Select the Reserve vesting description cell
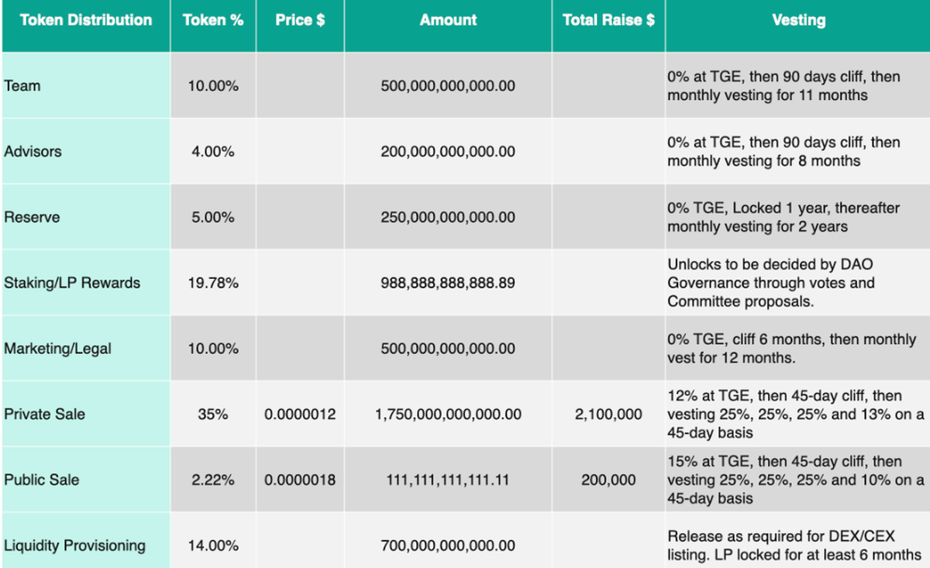Viewport: 930px width, 568px height. click(797, 218)
